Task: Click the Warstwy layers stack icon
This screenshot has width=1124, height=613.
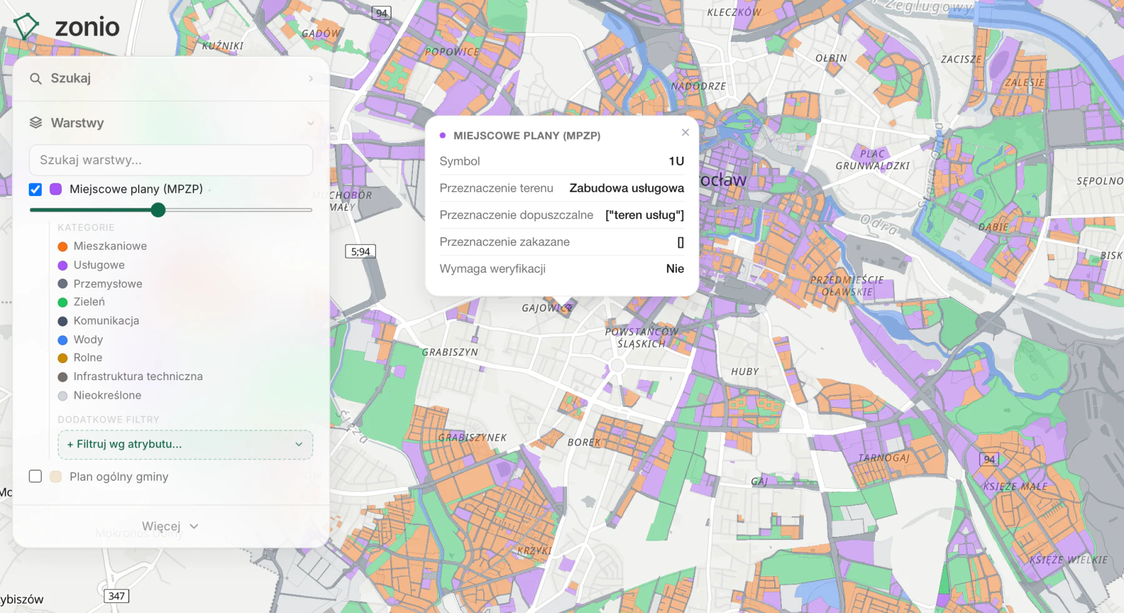Action: pos(36,123)
